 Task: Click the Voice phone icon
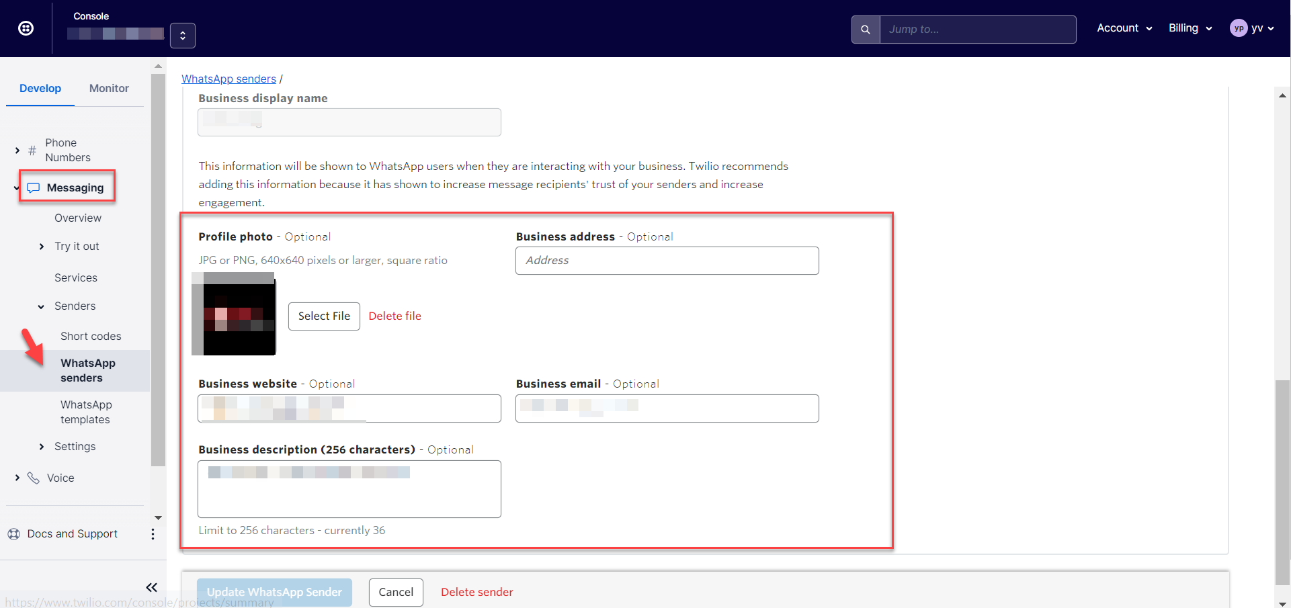[x=34, y=478]
